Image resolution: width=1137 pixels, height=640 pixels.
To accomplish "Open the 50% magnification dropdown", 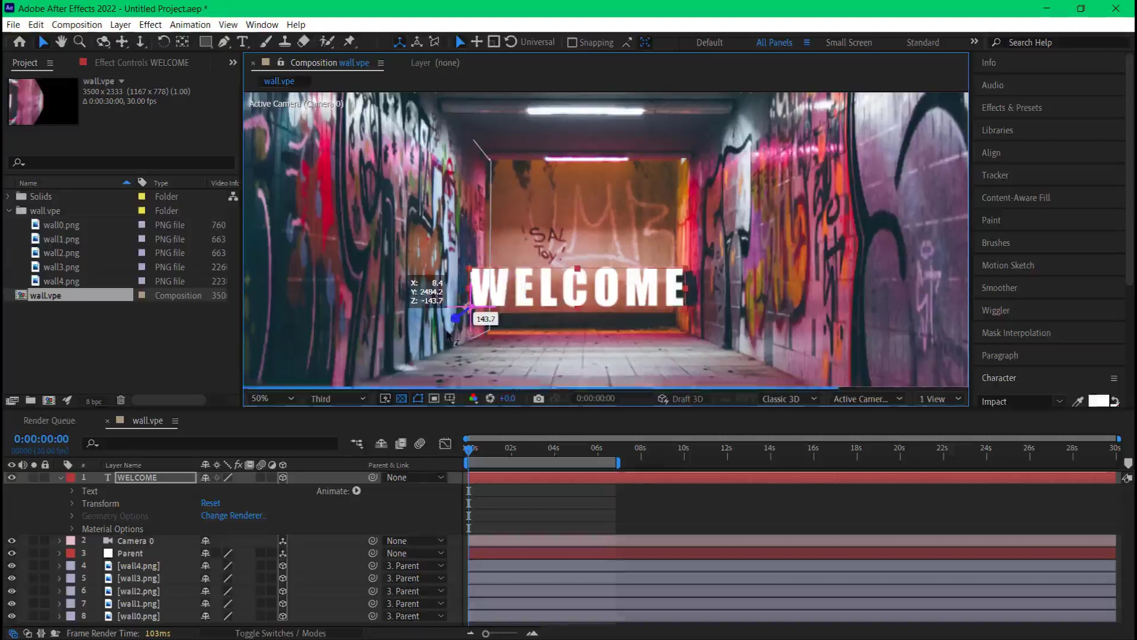I will point(272,399).
